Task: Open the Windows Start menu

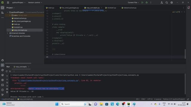Action: click(x=57, y=104)
